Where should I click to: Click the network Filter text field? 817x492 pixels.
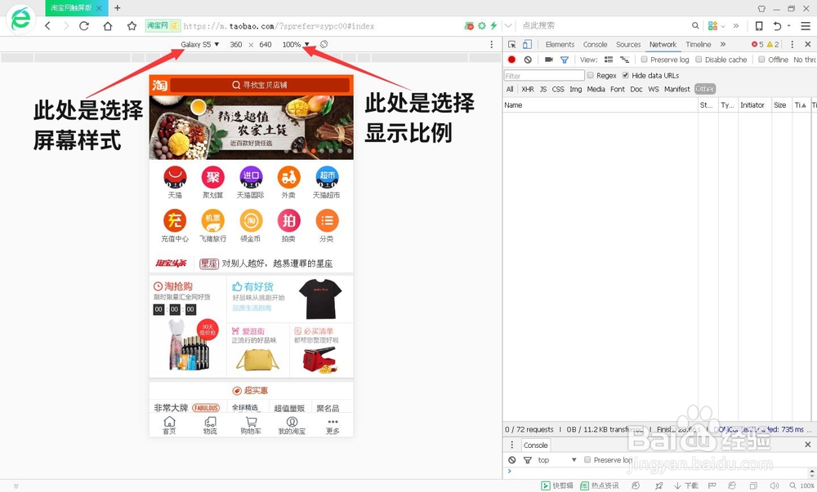[544, 75]
